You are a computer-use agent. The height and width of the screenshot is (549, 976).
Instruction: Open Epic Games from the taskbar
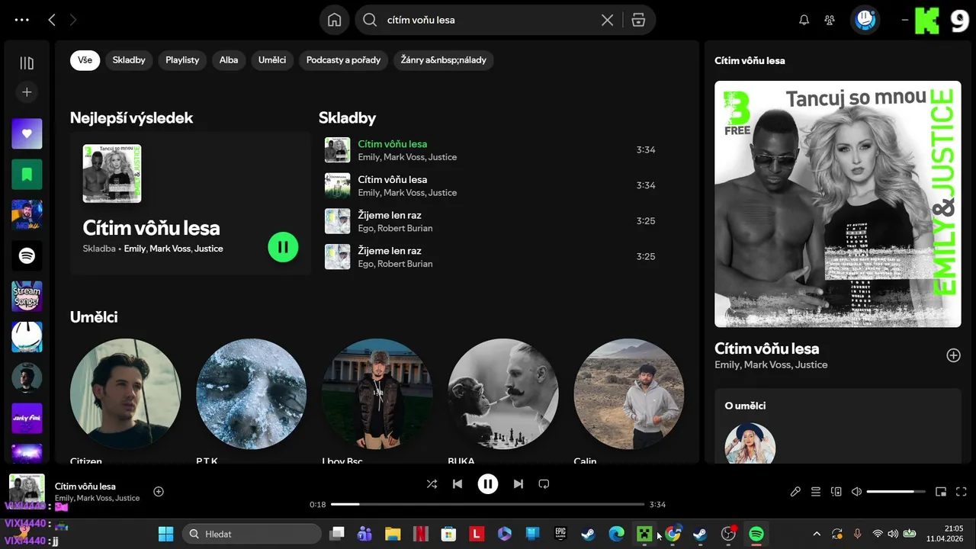coord(560,534)
